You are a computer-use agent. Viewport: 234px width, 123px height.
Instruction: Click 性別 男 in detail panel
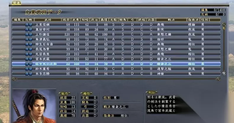point(111,98)
